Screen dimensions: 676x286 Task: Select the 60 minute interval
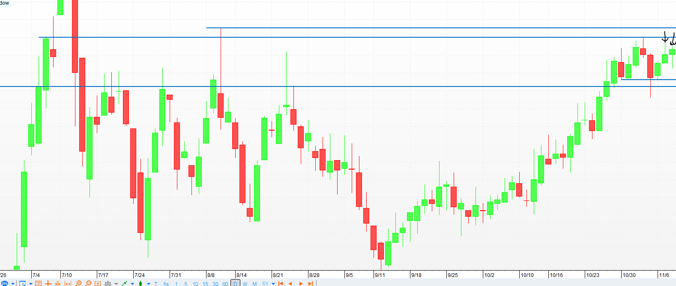point(225,284)
